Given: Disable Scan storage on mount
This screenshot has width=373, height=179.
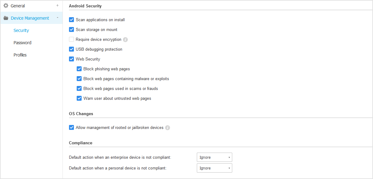Looking at the screenshot, I should pyautogui.click(x=71, y=29).
